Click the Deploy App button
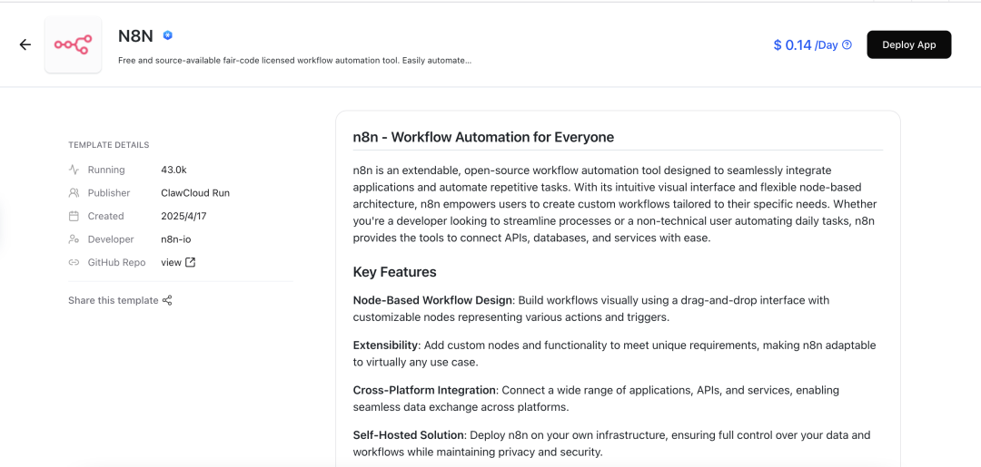 (908, 45)
